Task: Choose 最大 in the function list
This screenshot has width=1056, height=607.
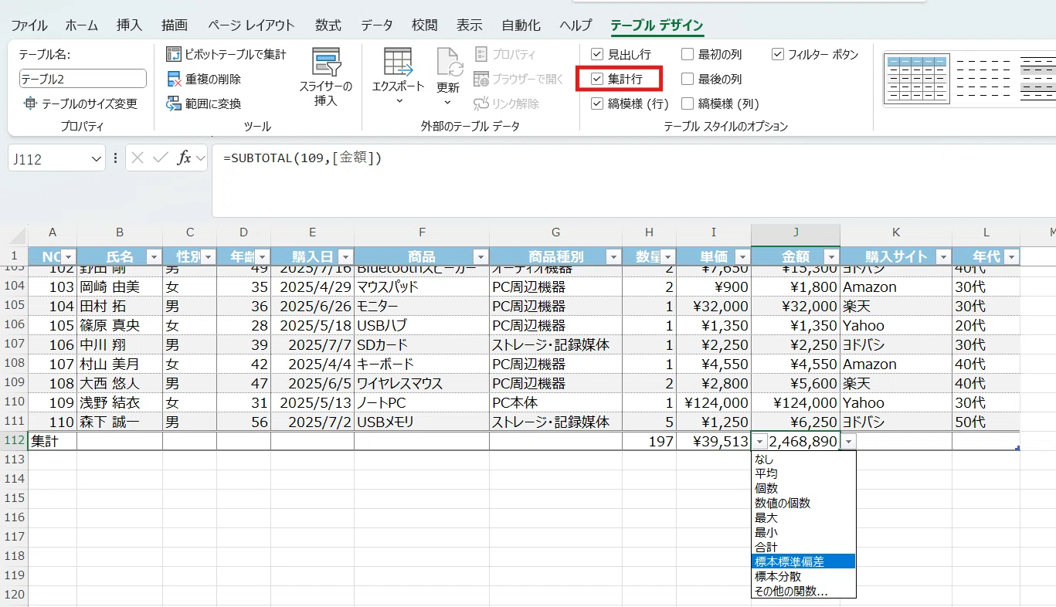Action: [803, 517]
